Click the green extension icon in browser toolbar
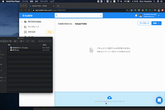The height and width of the screenshot is (110, 165). click(x=146, y=10)
